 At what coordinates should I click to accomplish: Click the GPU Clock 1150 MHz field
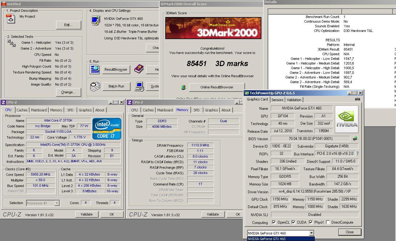point(280,199)
